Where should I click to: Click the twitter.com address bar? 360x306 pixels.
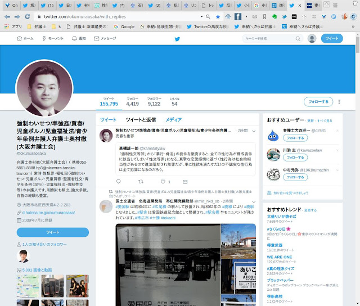[119, 16]
